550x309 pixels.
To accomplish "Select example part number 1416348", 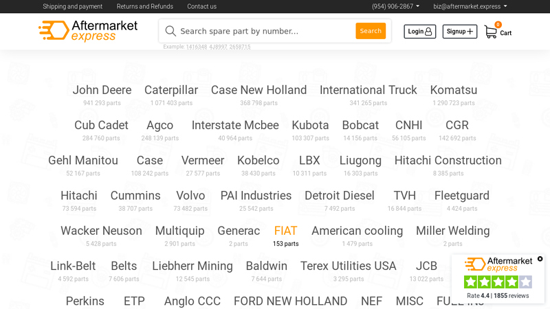I will click(197, 47).
